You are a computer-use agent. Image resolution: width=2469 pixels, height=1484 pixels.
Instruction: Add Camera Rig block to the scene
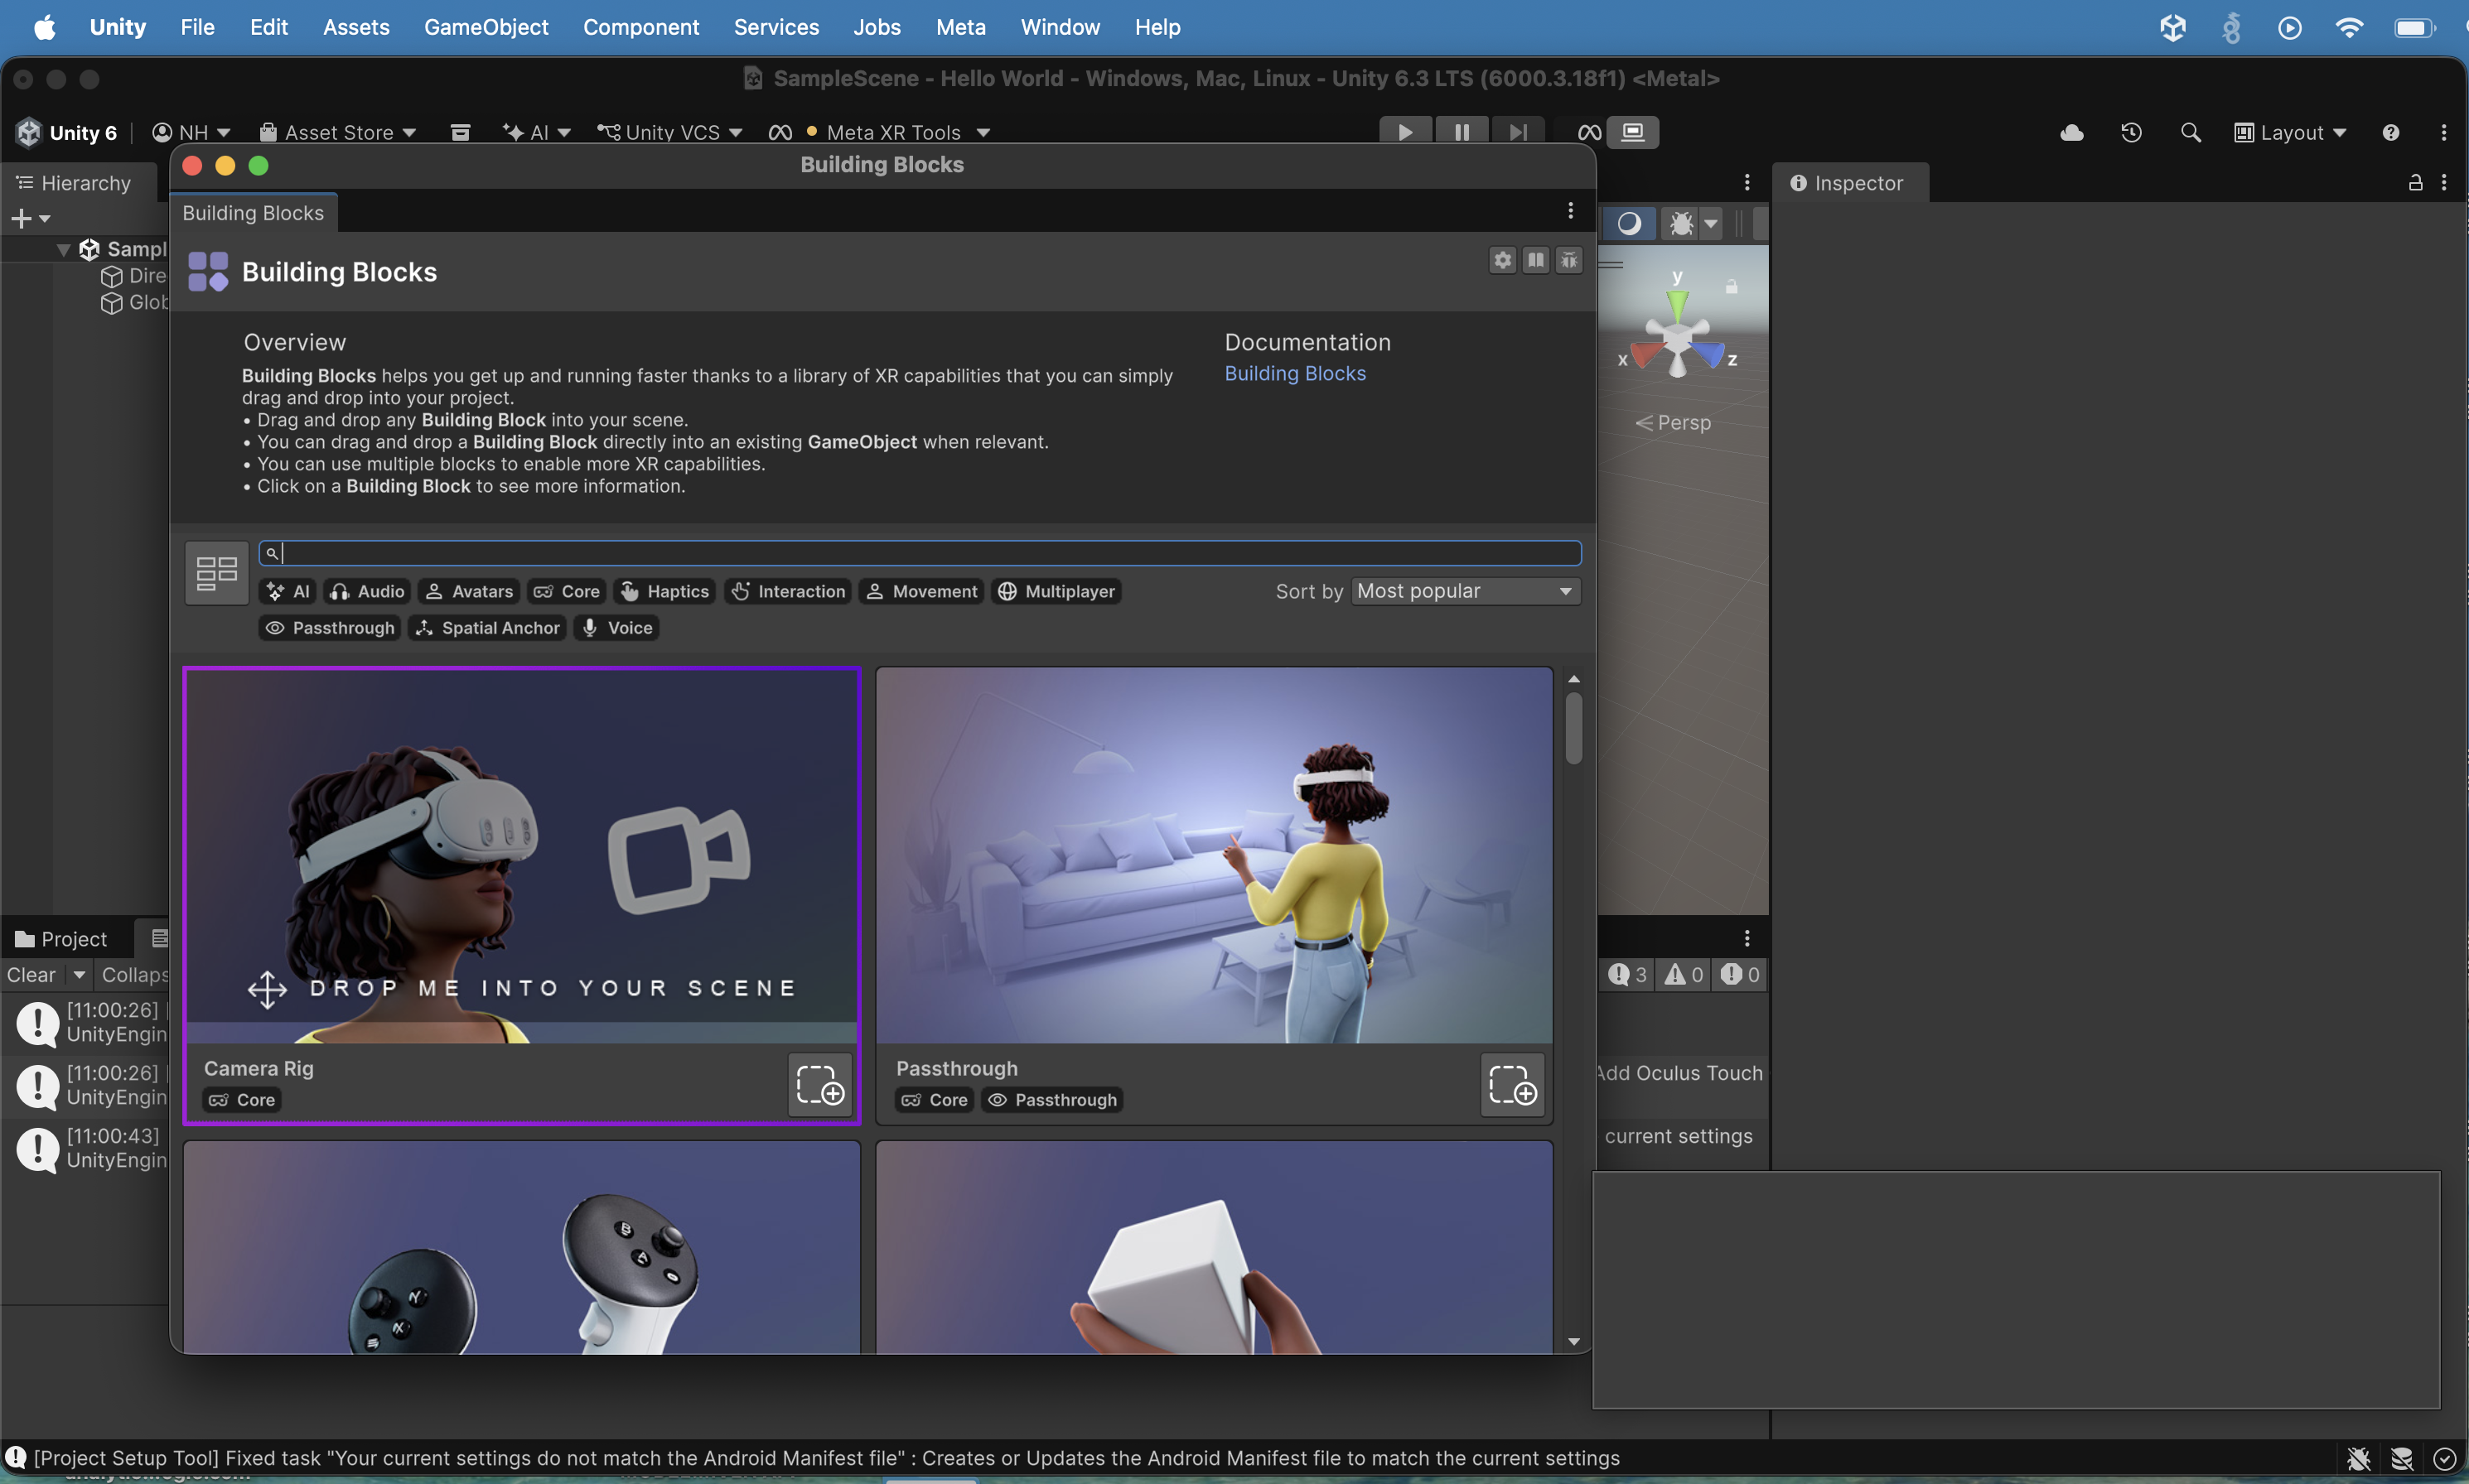pyautogui.click(x=820, y=1084)
